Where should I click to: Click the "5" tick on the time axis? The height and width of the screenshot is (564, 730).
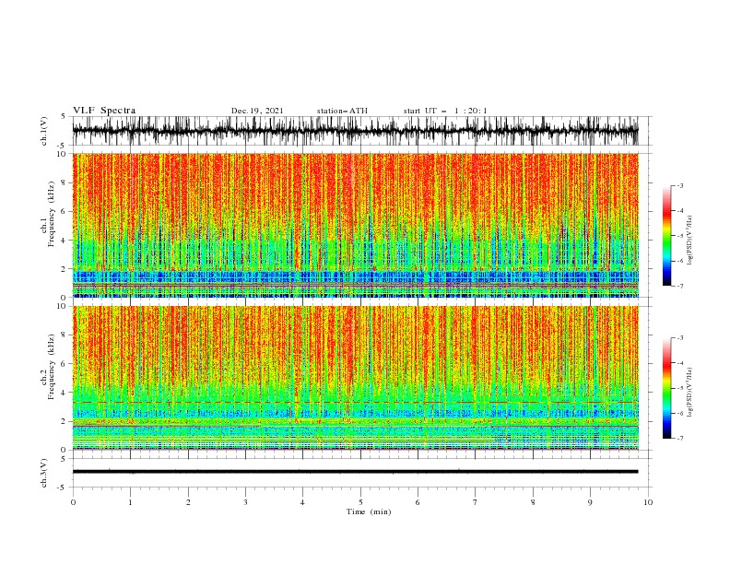360,502
